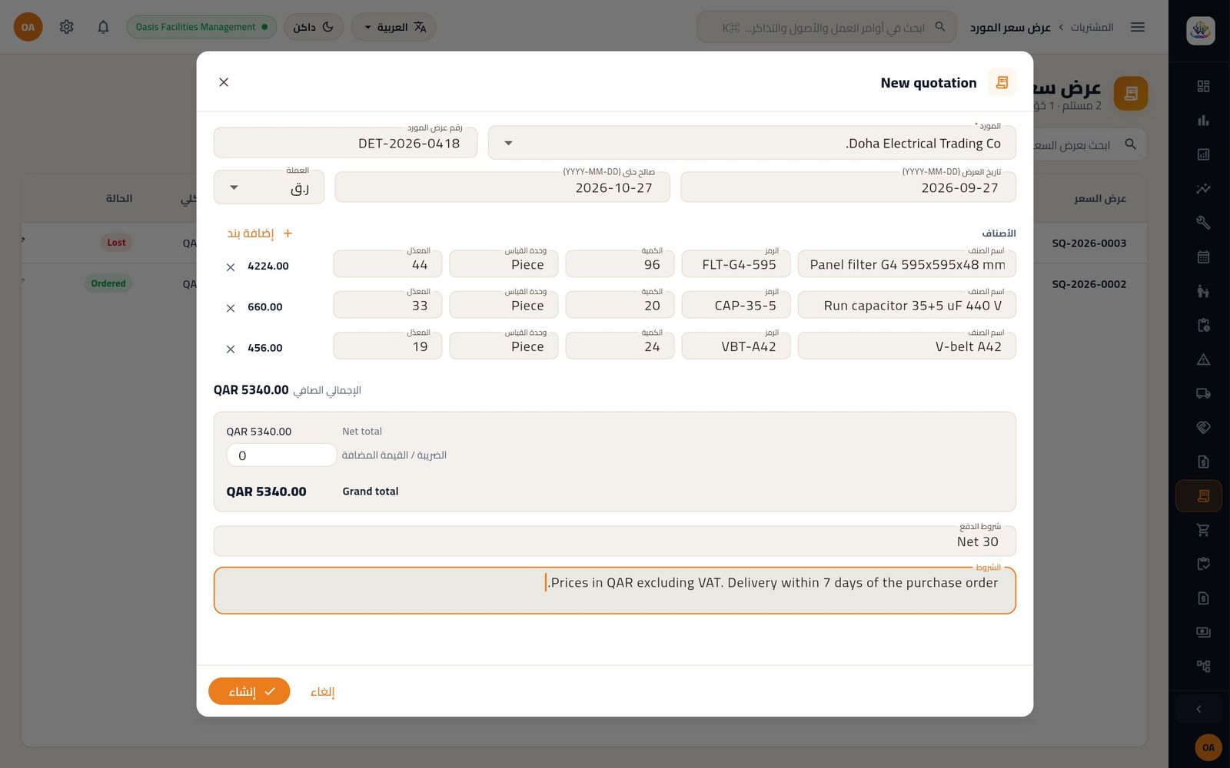Viewport: 1230px width, 768px height.
Task: Open the bar chart icon in the sidebar
Action: 1203,120
